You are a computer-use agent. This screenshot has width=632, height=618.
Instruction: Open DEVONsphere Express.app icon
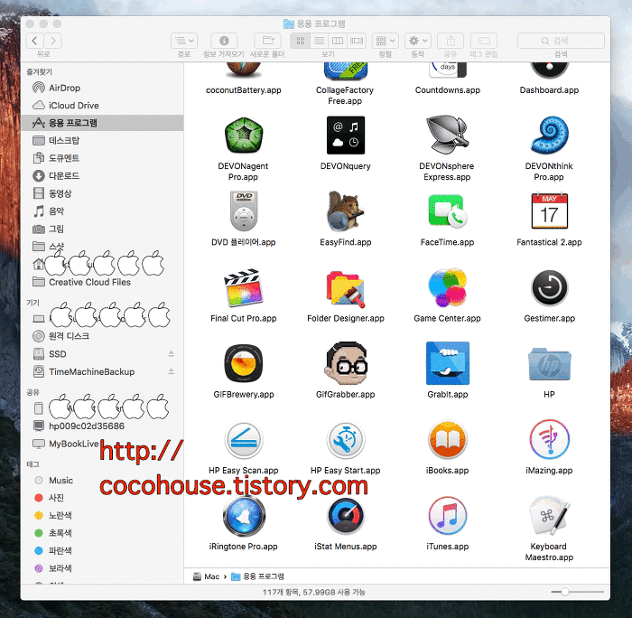point(448,136)
